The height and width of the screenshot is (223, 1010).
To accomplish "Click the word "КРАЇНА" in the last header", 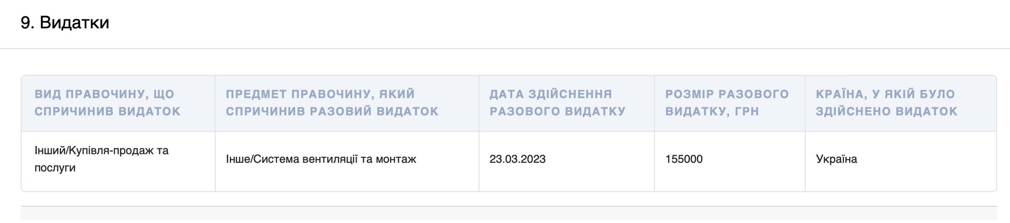I will (840, 94).
